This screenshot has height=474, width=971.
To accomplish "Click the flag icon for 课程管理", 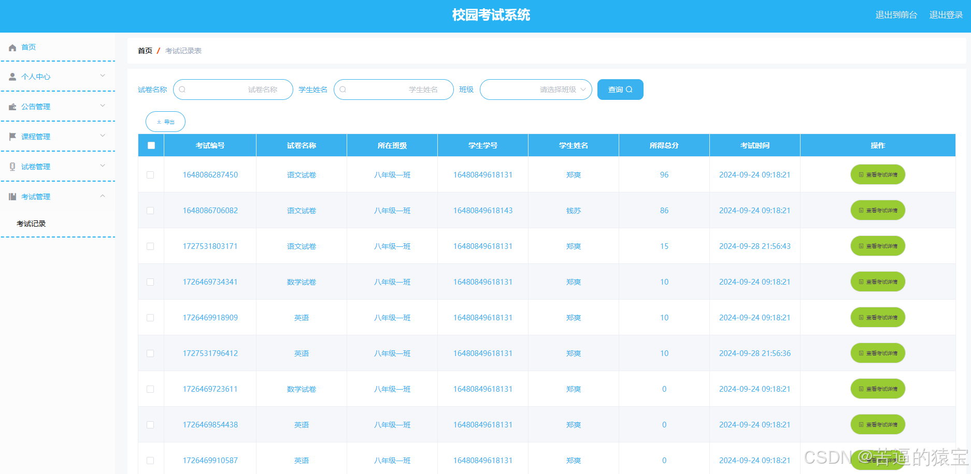I will tap(12, 137).
